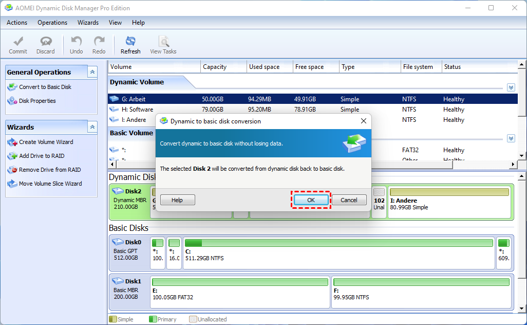
Task: Click the Disk Properties icon in sidebar
Action: point(12,101)
